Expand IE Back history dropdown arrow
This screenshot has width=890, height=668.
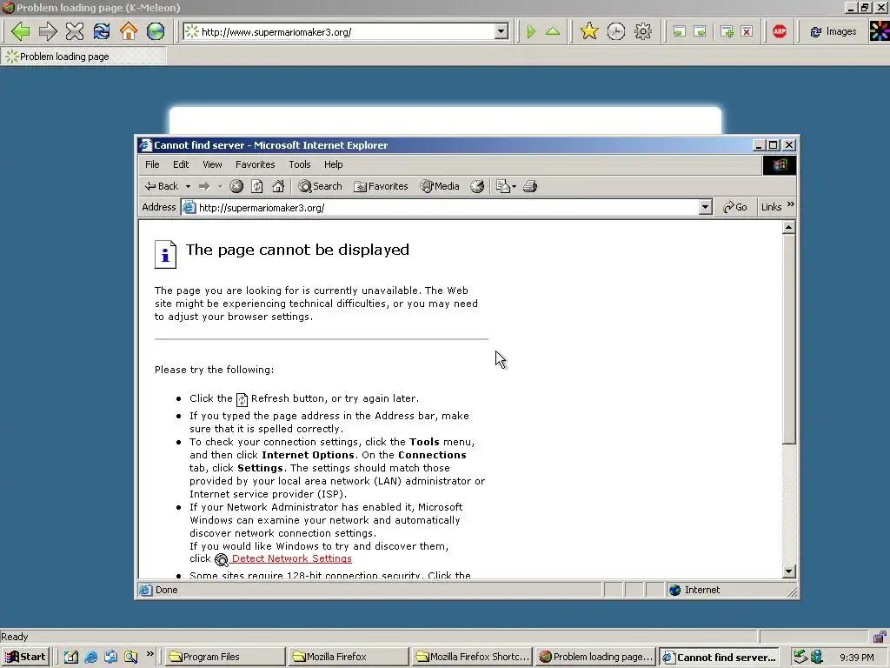(x=188, y=186)
